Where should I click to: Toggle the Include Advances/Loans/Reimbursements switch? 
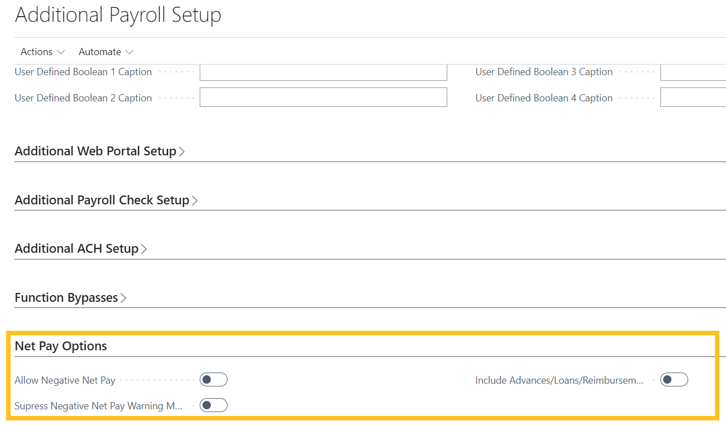[x=674, y=380]
